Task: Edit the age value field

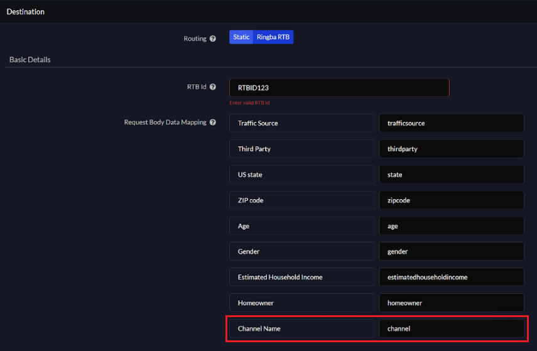Action: pyautogui.click(x=452, y=225)
